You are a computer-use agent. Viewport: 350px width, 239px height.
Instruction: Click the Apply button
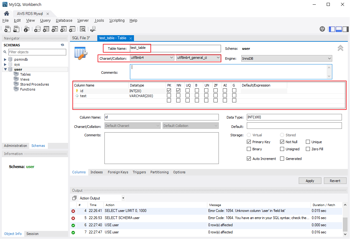click(x=310, y=180)
